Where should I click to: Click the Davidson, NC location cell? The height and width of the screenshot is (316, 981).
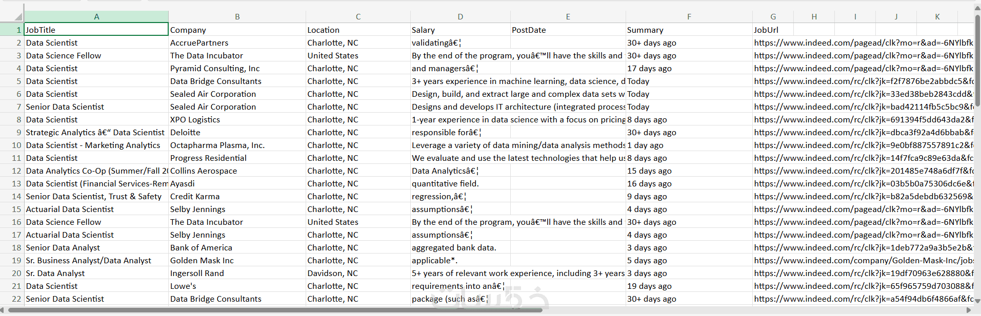(357, 273)
